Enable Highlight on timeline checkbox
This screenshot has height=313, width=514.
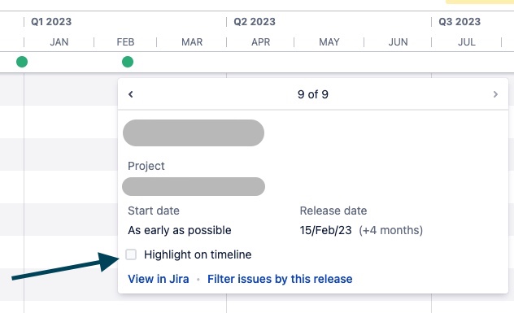(x=131, y=254)
